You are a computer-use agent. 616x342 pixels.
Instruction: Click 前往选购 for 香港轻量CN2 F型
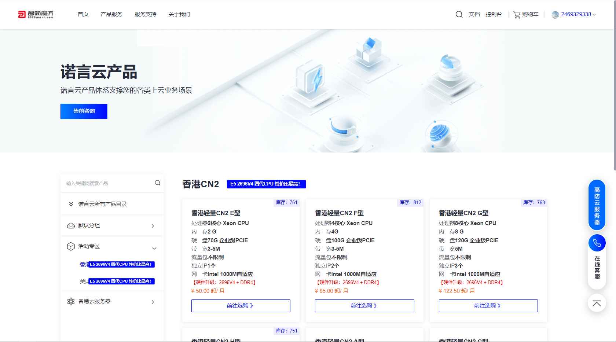364,306
